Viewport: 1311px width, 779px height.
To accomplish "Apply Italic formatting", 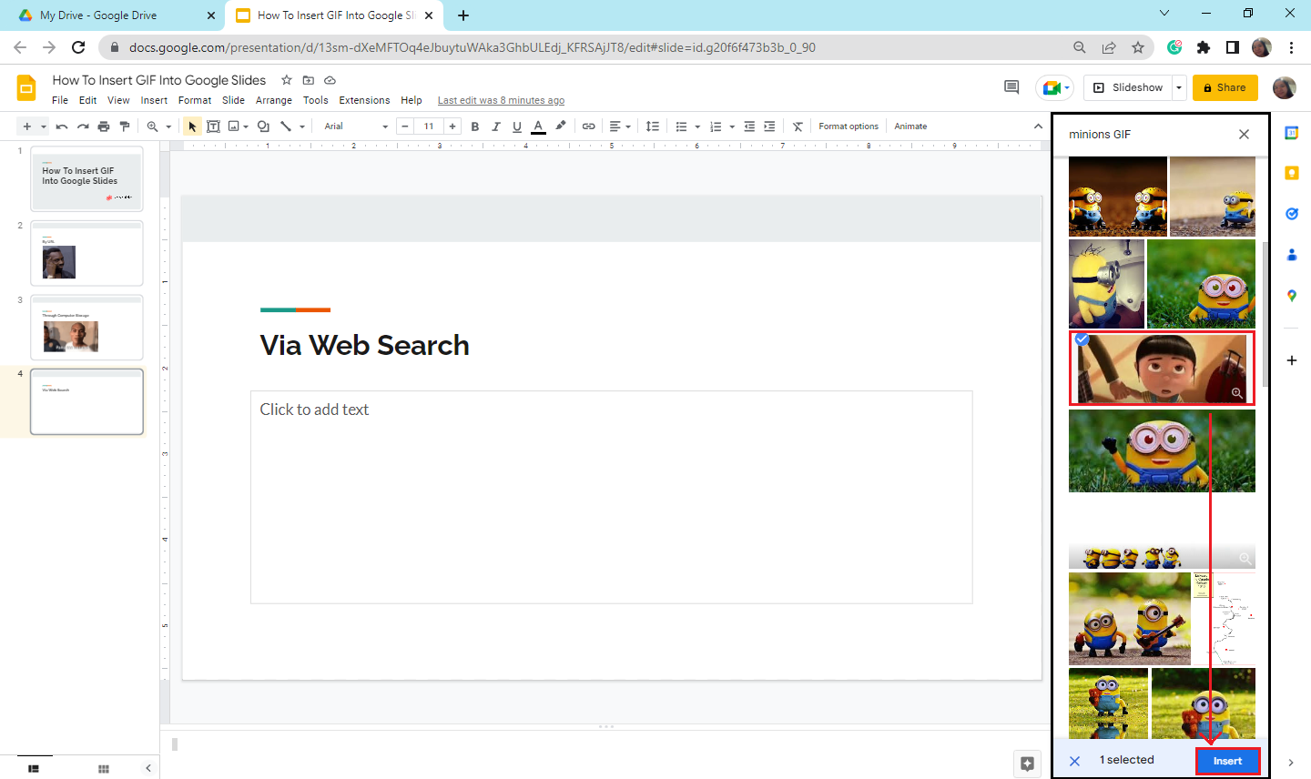I will (x=496, y=126).
